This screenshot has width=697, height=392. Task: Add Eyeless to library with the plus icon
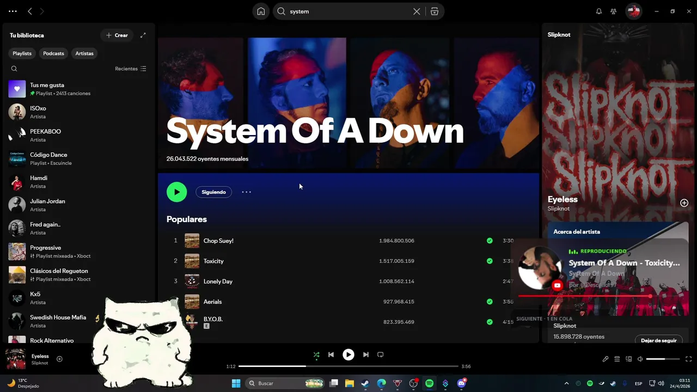(684, 203)
